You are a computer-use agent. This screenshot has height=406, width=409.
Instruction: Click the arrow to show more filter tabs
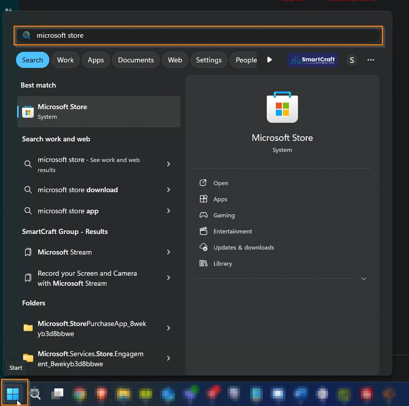click(270, 60)
